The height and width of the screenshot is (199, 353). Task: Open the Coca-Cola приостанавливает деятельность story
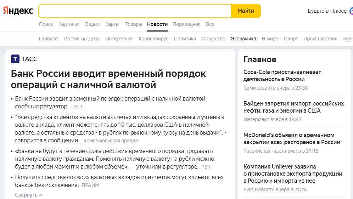(x=282, y=75)
